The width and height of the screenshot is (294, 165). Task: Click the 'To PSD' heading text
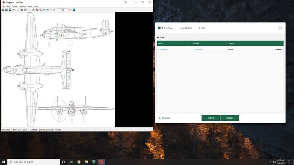pos(161,38)
